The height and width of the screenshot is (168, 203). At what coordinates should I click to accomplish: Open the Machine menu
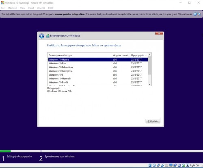tap(12, 8)
